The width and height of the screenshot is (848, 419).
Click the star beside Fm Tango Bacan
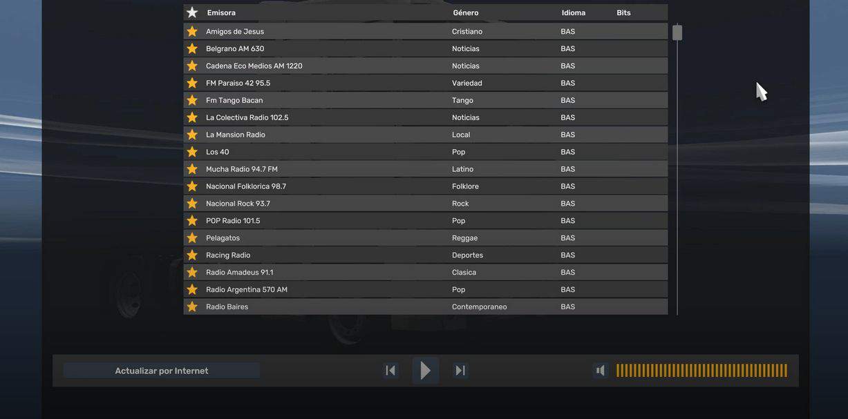pyautogui.click(x=192, y=100)
